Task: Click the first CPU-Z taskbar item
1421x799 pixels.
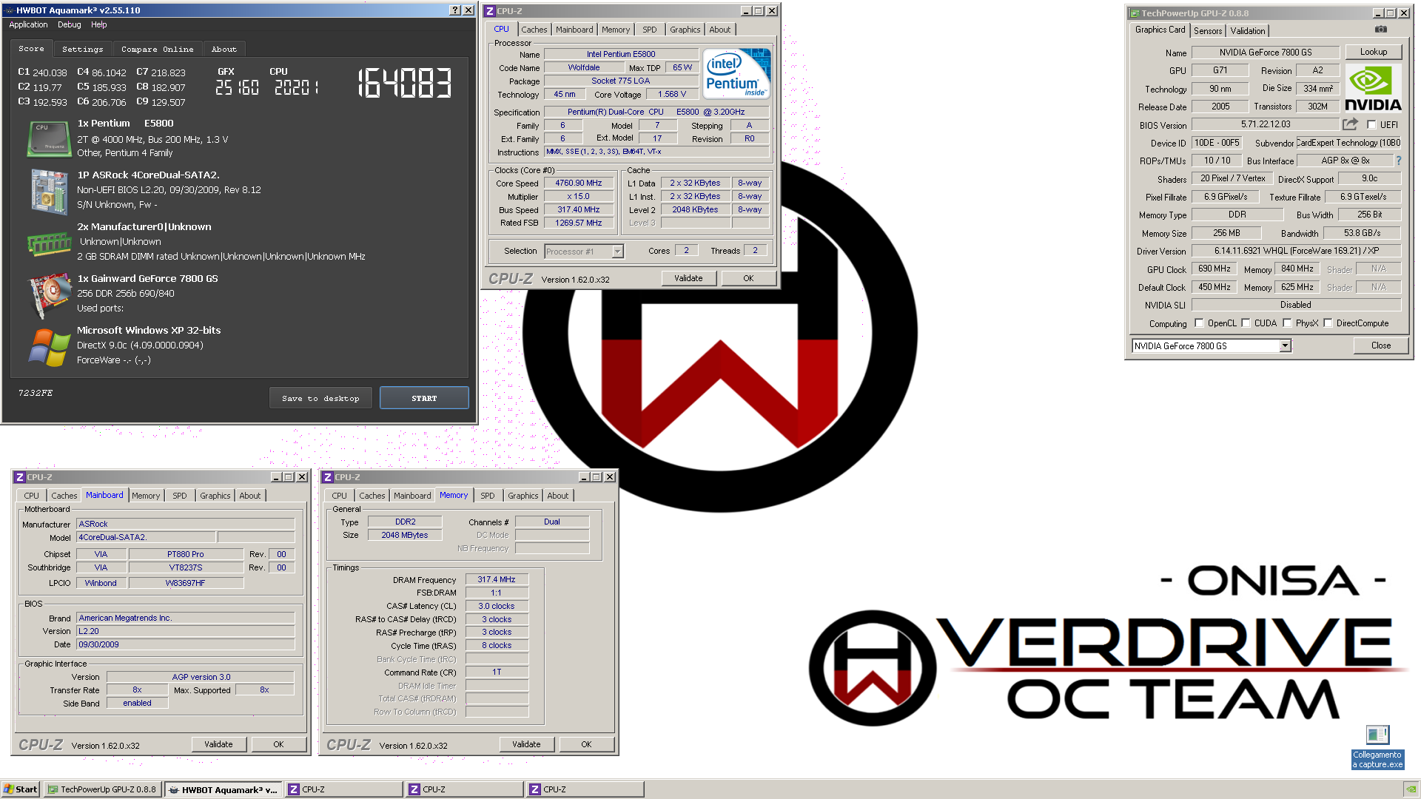Action: click(344, 789)
